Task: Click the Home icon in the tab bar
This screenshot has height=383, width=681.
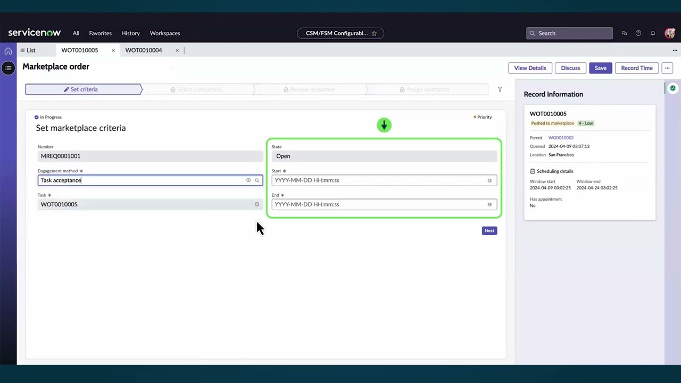Action: click(x=8, y=50)
